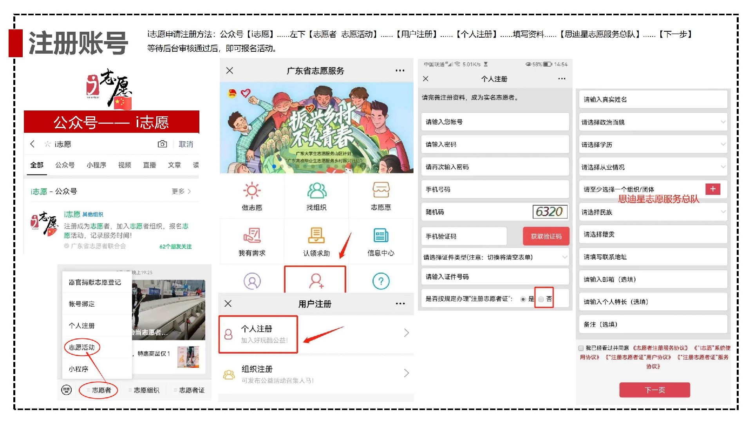Tap the 我有需求 icon
Image resolution: width=752 pixels, height=423 pixels.
tap(252, 236)
